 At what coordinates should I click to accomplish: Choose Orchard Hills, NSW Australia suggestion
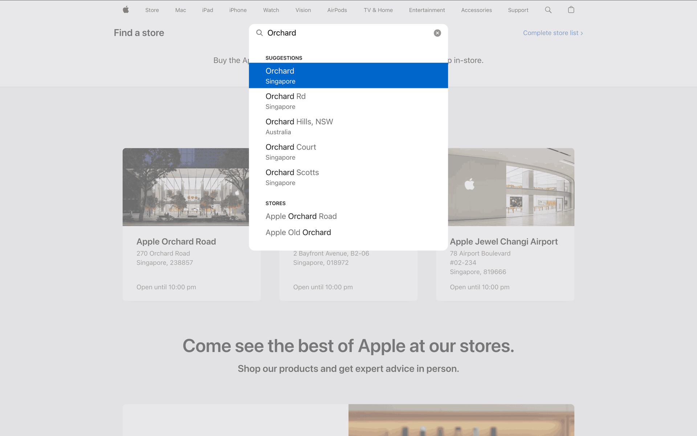[348, 126]
